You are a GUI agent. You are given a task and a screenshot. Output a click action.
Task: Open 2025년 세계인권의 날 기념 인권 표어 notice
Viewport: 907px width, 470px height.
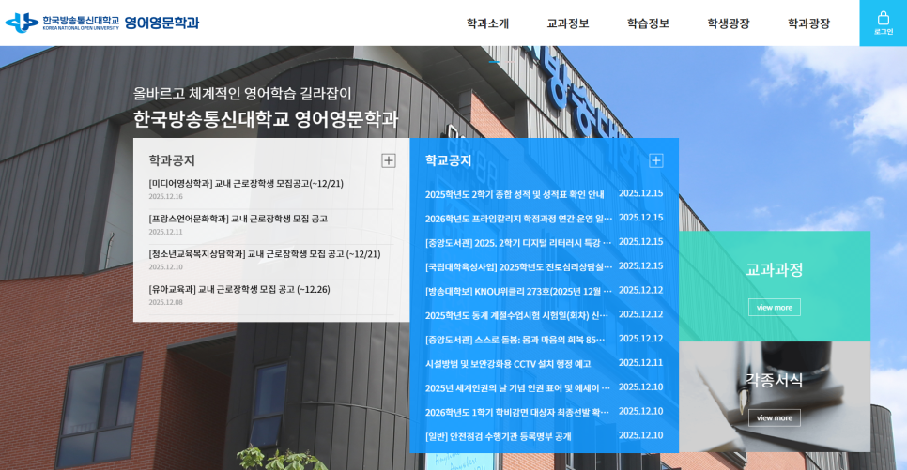[517, 388]
